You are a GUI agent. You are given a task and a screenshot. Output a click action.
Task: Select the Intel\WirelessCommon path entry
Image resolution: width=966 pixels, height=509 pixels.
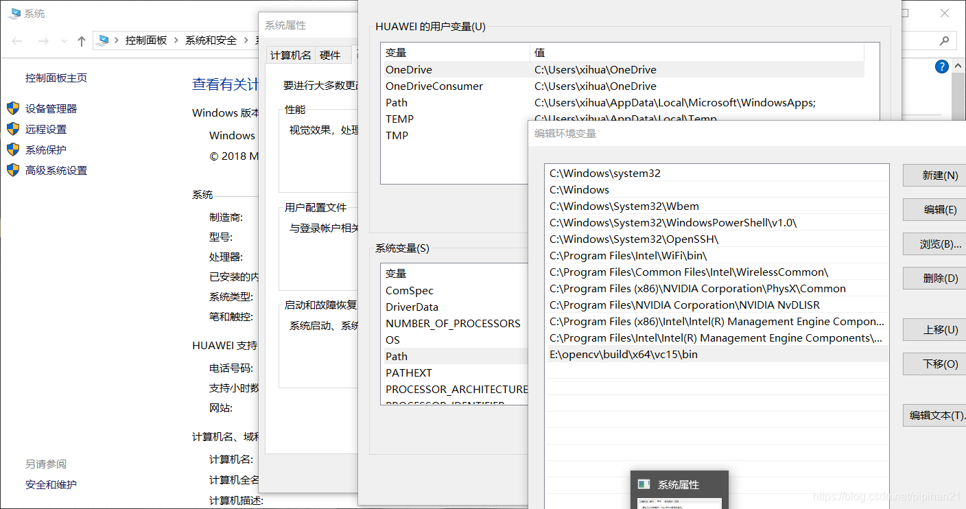click(717, 272)
